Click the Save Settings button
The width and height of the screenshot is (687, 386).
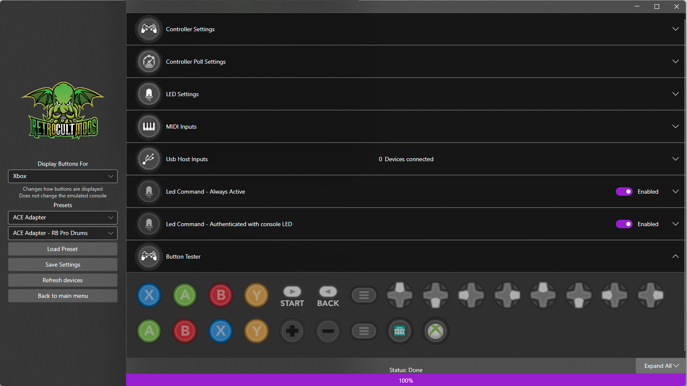point(63,265)
